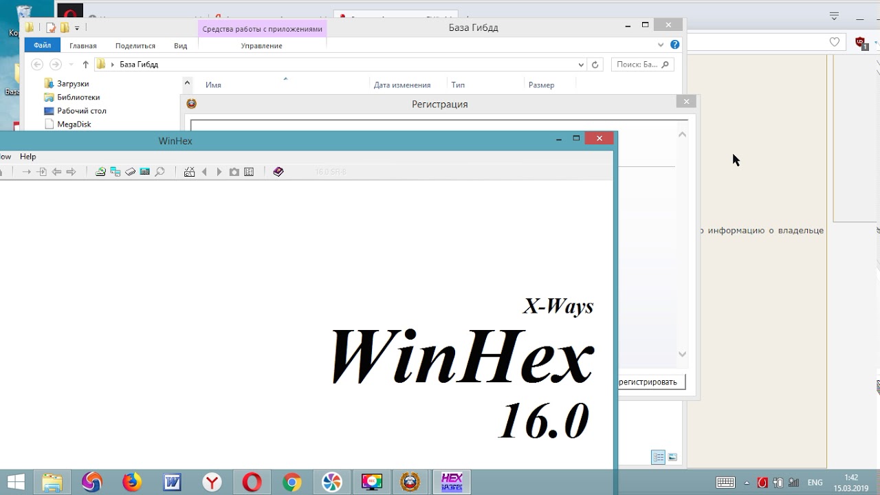Click the New Folder icon in Explorer title bar
Screen dimensions: 880x495
[x=65, y=27]
